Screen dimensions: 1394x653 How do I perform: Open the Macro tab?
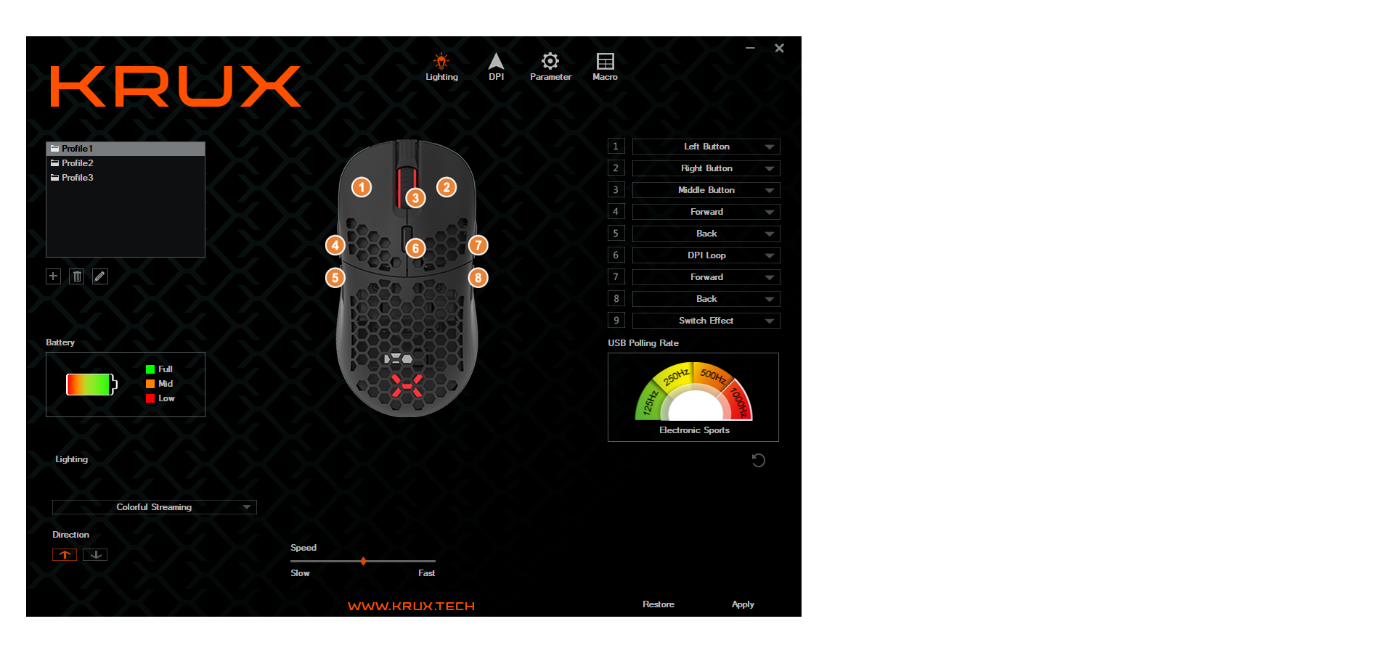605,67
